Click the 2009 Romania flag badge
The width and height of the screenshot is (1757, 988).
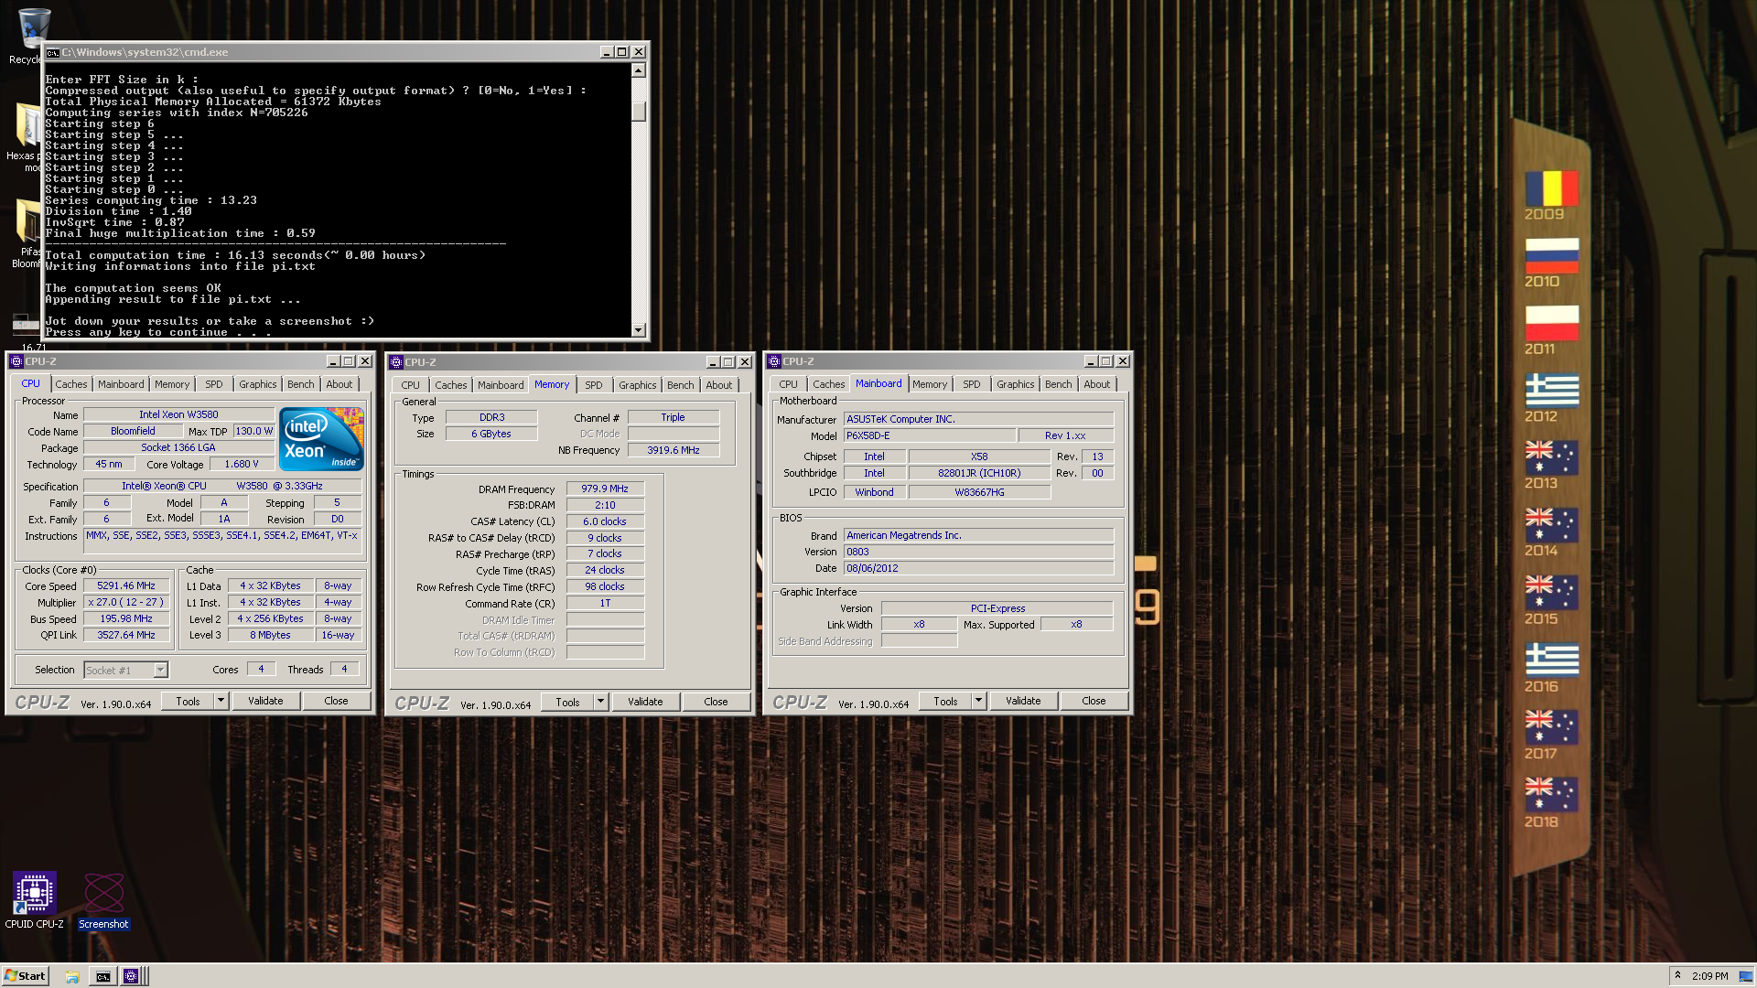1551,190
